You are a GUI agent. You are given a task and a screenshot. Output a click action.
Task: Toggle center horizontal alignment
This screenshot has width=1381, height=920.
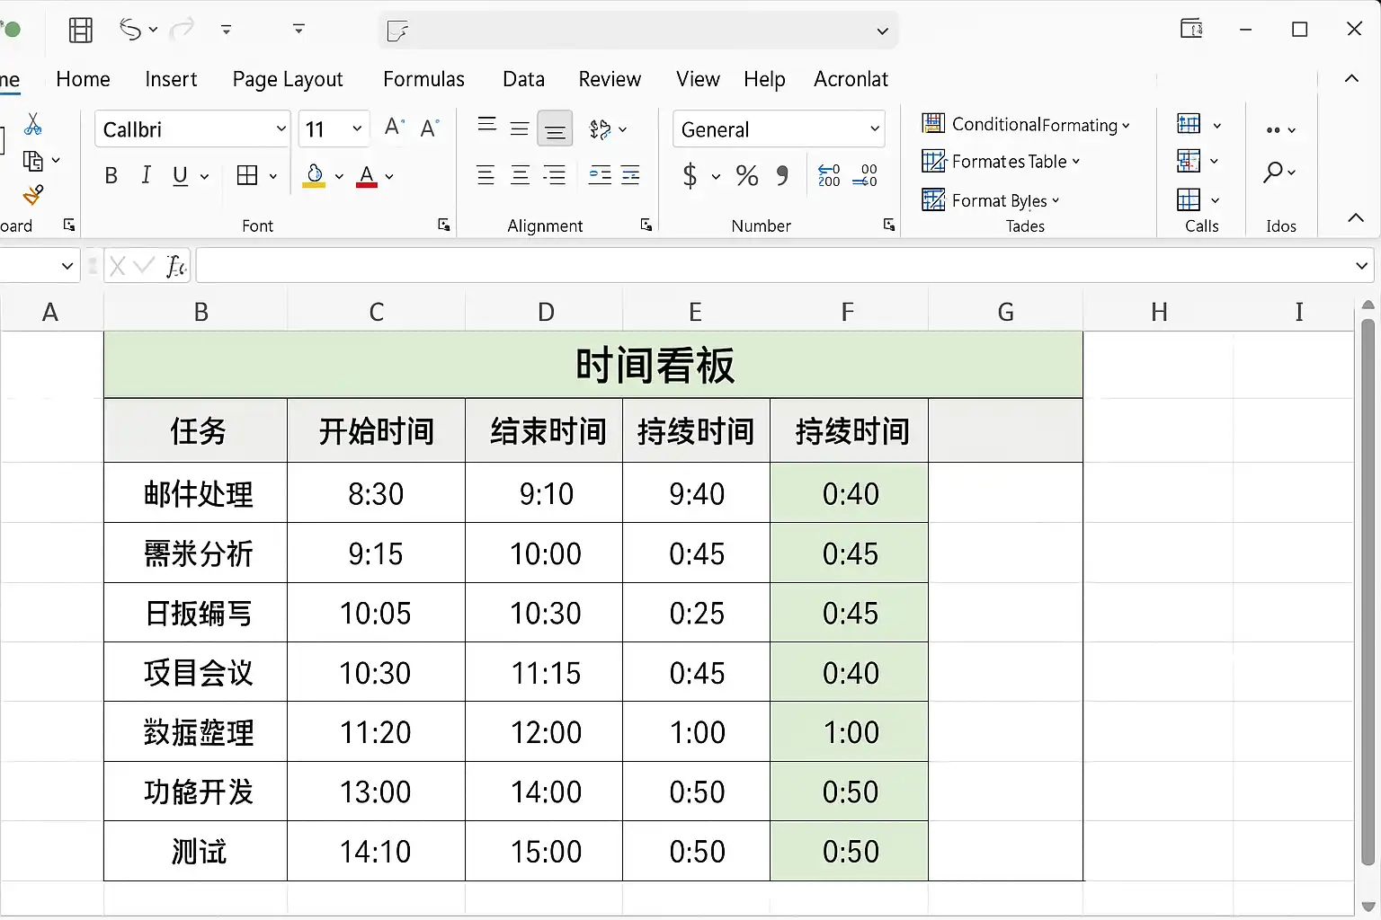520,176
